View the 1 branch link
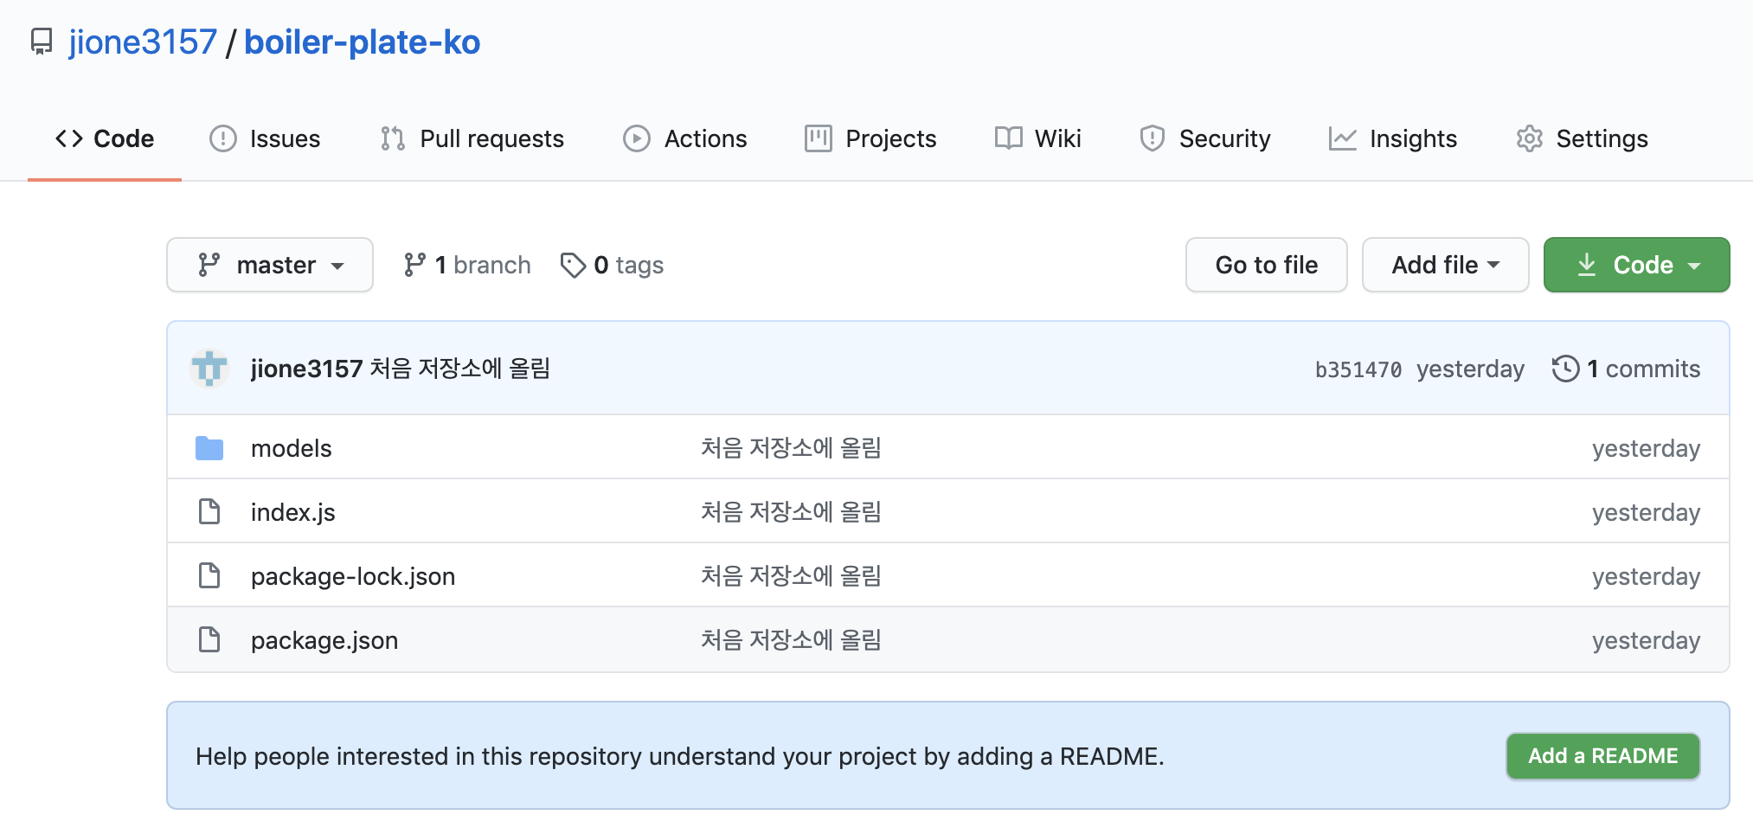This screenshot has height=834, width=1753. pyautogui.click(x=467, y=265)
